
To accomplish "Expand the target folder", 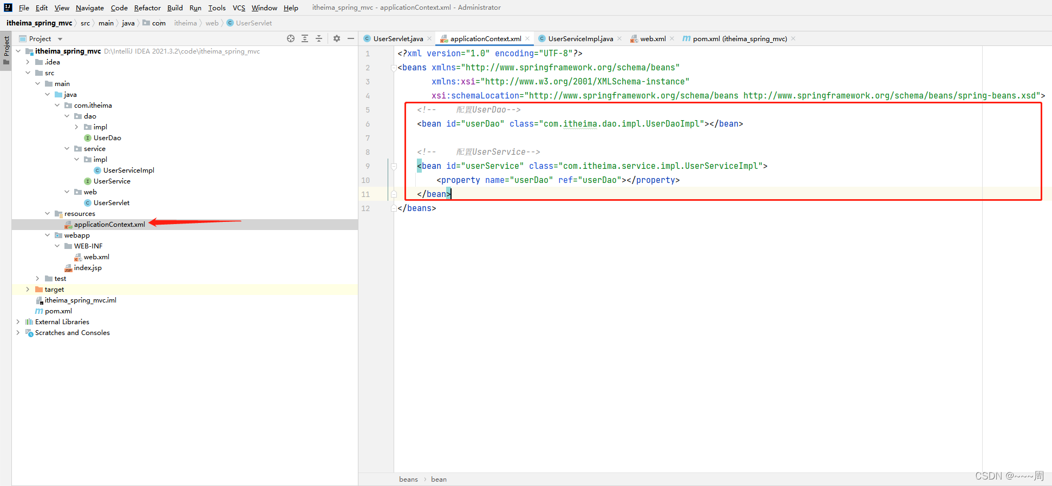I will pos(28,290).
